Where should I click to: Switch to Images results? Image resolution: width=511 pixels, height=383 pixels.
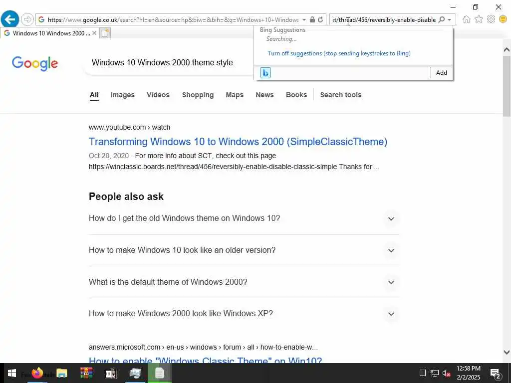coord(123,95)
